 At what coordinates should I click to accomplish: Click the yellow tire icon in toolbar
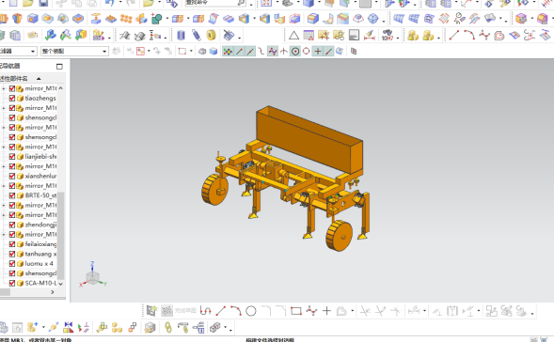click(211, 36)
